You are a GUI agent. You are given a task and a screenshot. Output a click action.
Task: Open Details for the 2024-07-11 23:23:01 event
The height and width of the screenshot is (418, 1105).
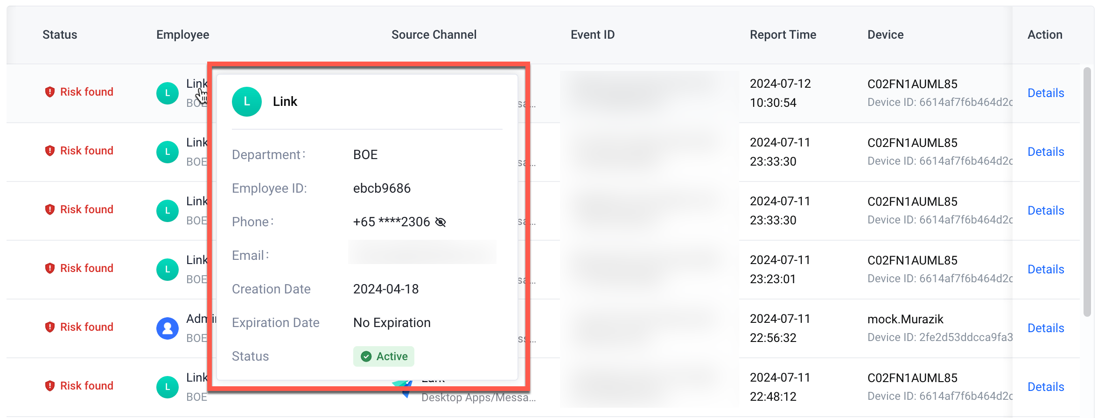pyautogui.click(x=1046, y=269)
